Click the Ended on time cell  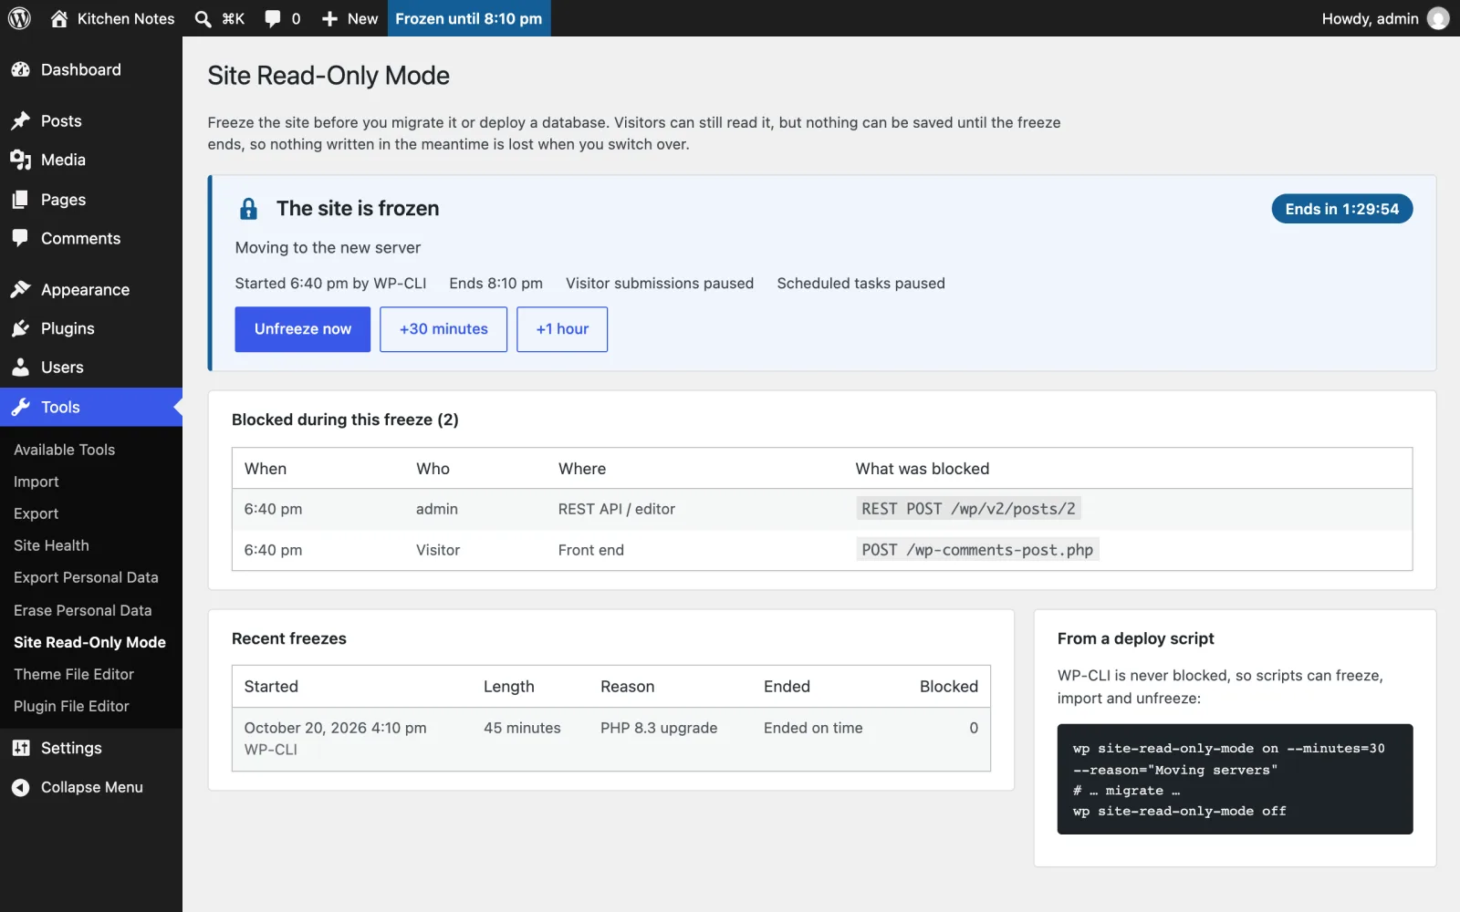tap(813, 728)
